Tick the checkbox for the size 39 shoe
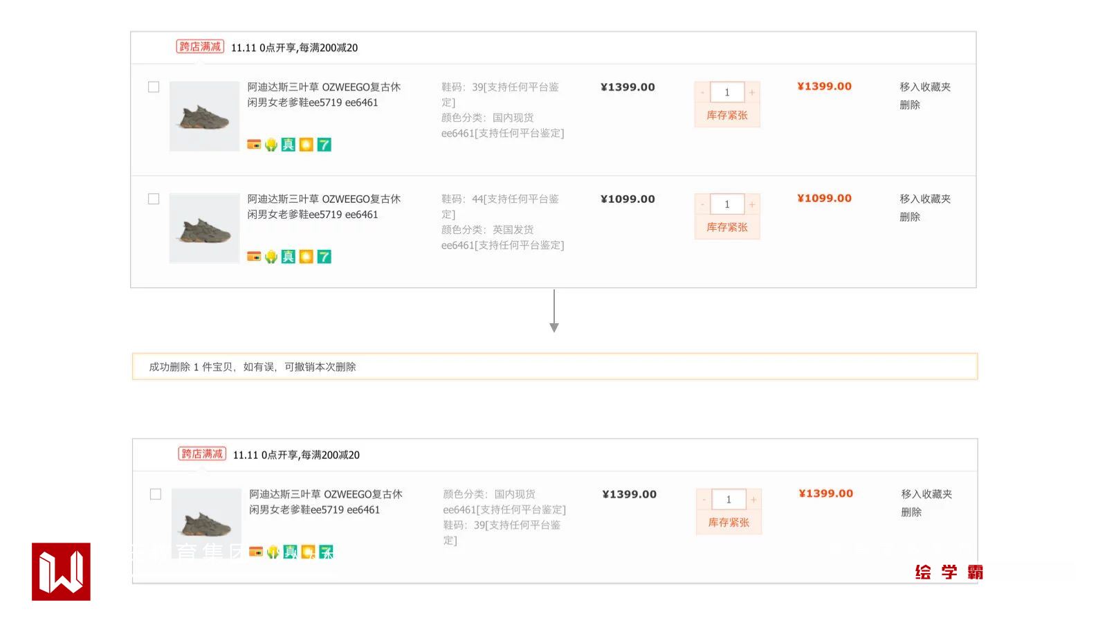 coord(154,87)
